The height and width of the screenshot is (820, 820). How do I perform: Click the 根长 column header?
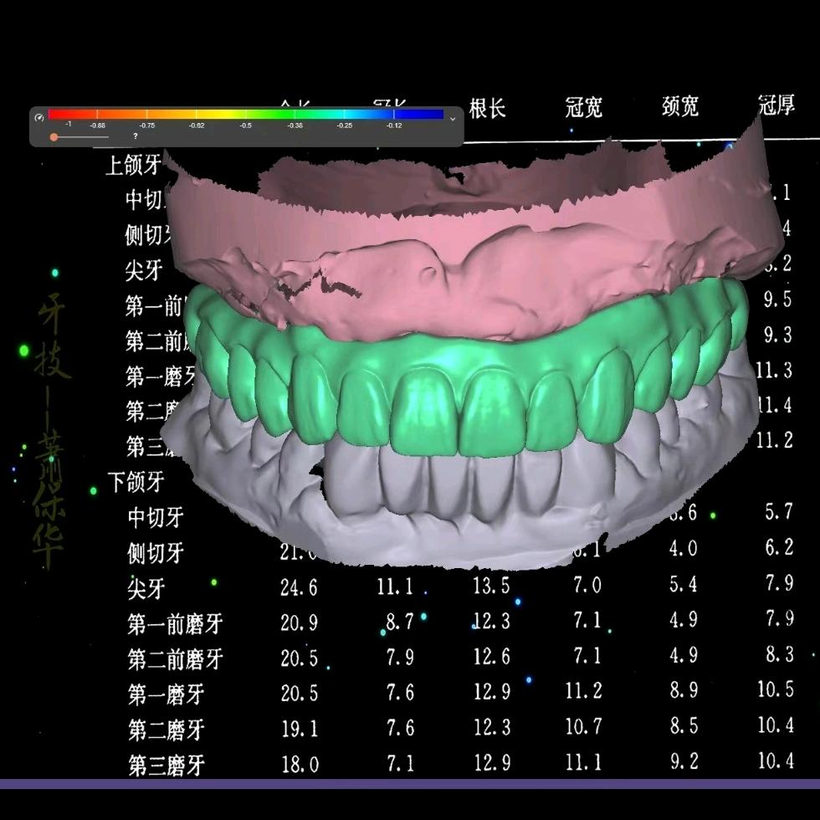pos(487,108)
